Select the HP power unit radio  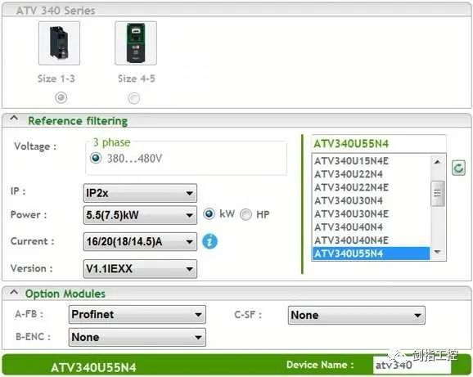point(246,214)
